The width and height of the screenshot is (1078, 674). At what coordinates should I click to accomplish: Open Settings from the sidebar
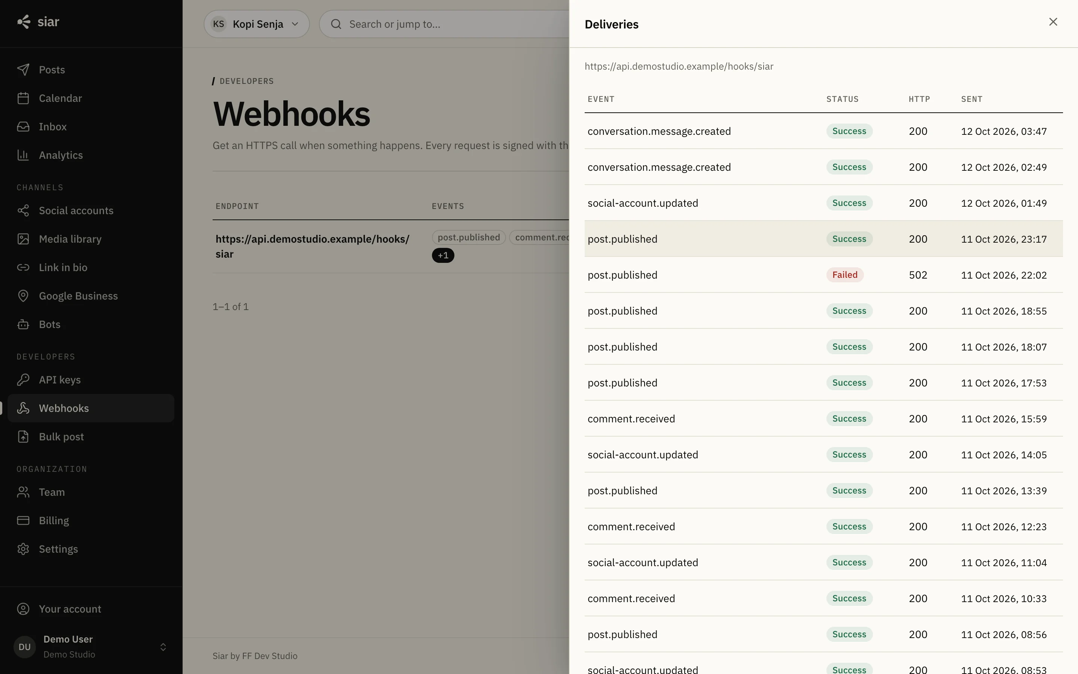point(91,549)
